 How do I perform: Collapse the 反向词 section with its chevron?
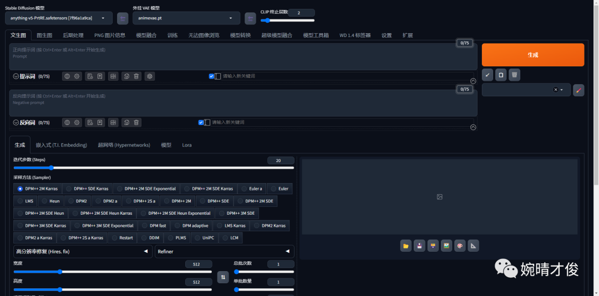tap(16, 123)
